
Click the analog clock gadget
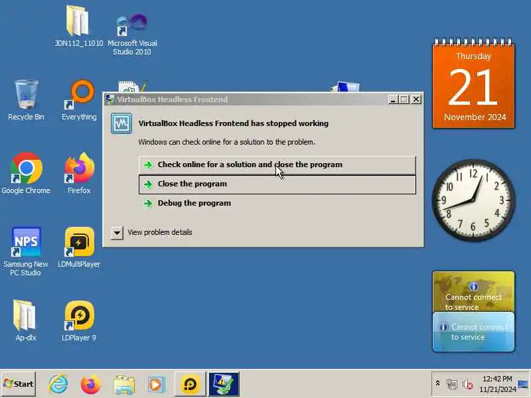[473, 200]
